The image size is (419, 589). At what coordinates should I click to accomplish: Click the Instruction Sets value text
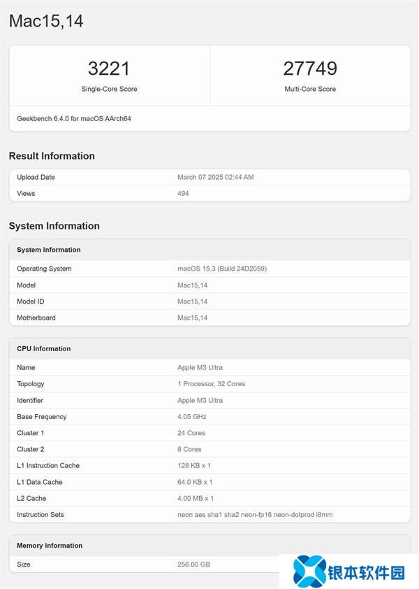[x=255, y=515]
